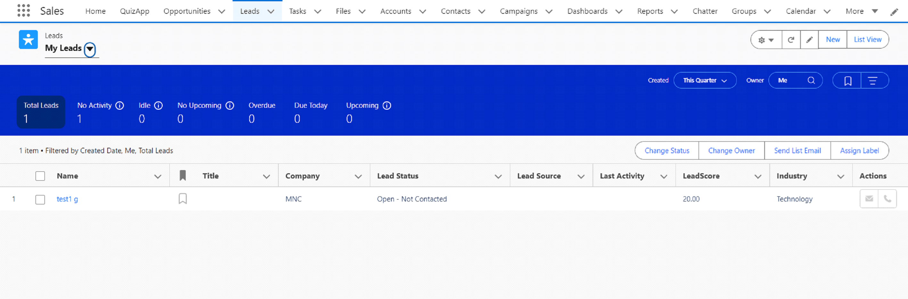Expand the My Leads list view dropdown

[x=90, y=49]
